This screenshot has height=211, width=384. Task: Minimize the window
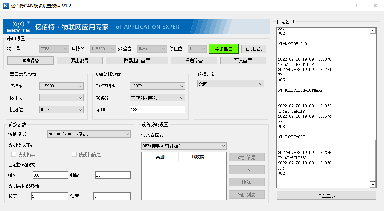coord(341,6)
